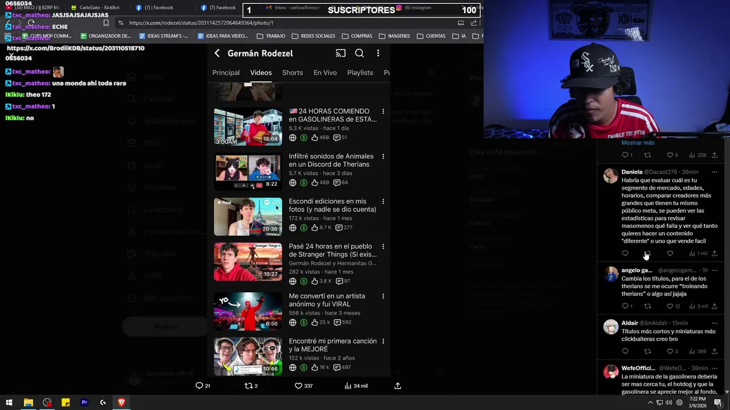Reply to Daniela's comment
730x410 pixels.
coord(625,253)
